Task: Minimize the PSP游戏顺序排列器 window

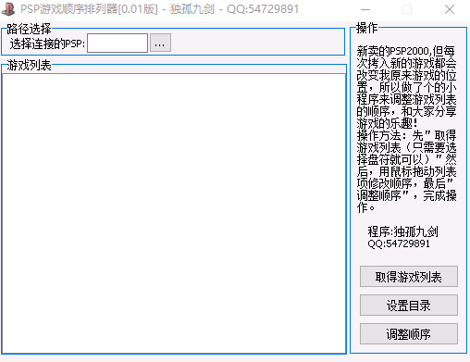Action: pos(365,9)
